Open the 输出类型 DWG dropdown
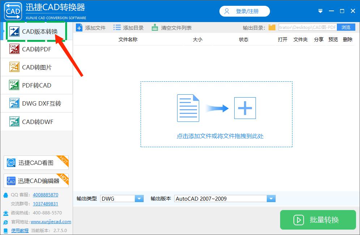Screen dimensions: 360x235 139,198
